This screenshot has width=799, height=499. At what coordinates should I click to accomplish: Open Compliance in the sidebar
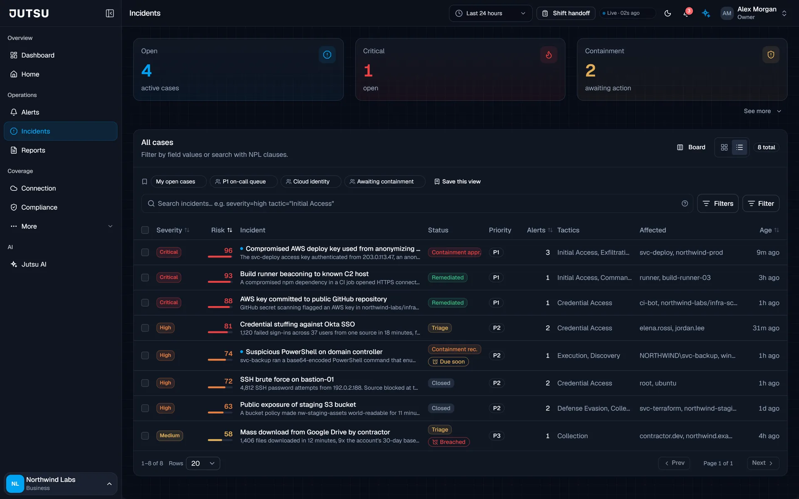click(x=61, y=207)
